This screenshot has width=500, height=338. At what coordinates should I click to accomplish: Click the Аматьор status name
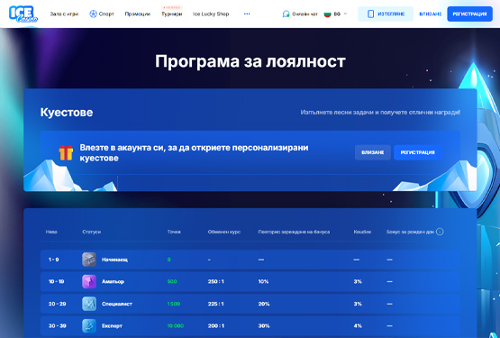[x=113, y=281]
